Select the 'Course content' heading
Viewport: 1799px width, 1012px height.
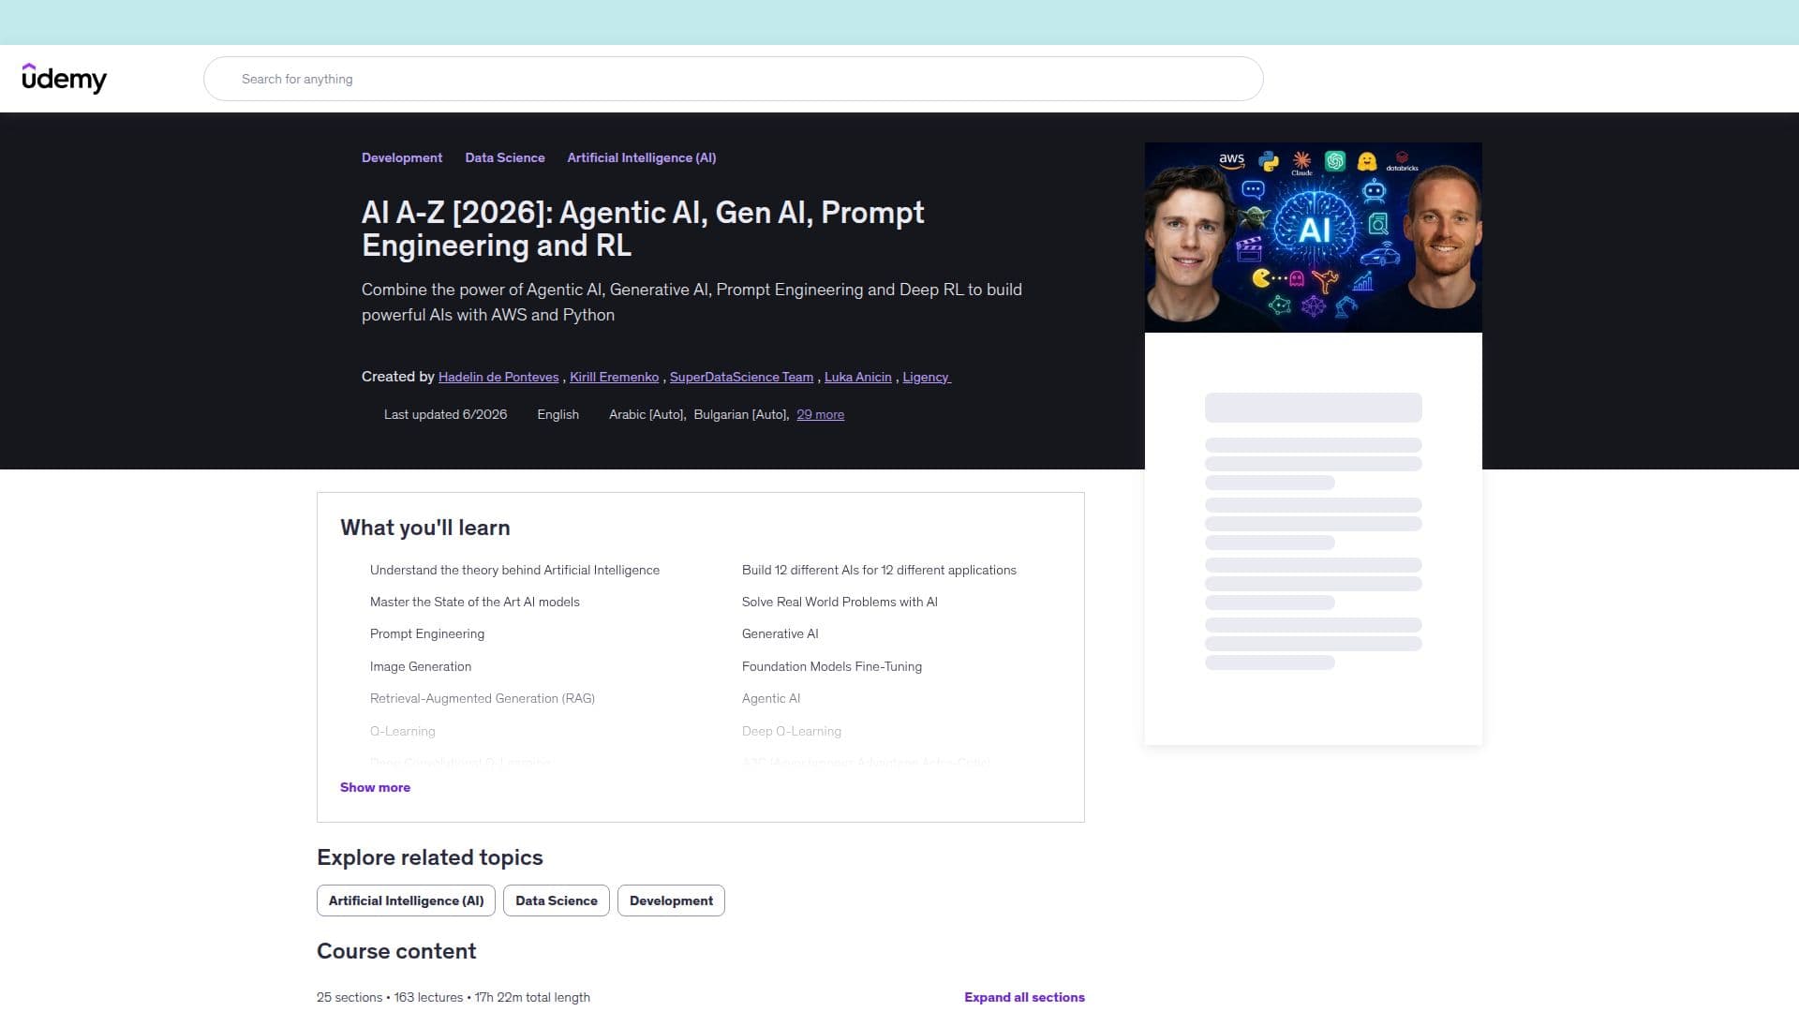coord(396,951)
